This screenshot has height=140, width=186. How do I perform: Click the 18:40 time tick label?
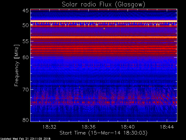point(128,127)
